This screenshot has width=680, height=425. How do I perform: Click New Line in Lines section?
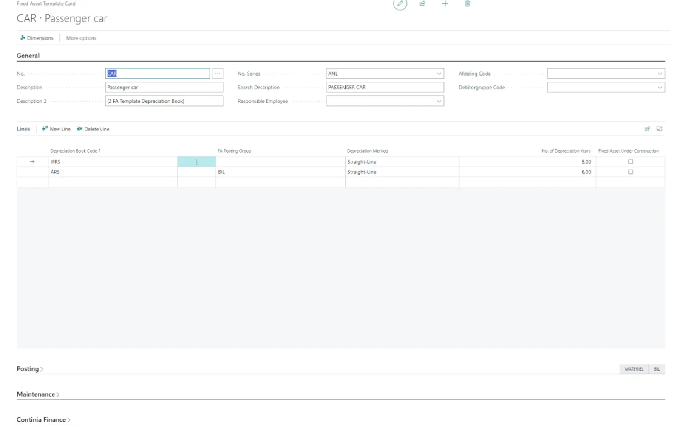tap(57, 129)
